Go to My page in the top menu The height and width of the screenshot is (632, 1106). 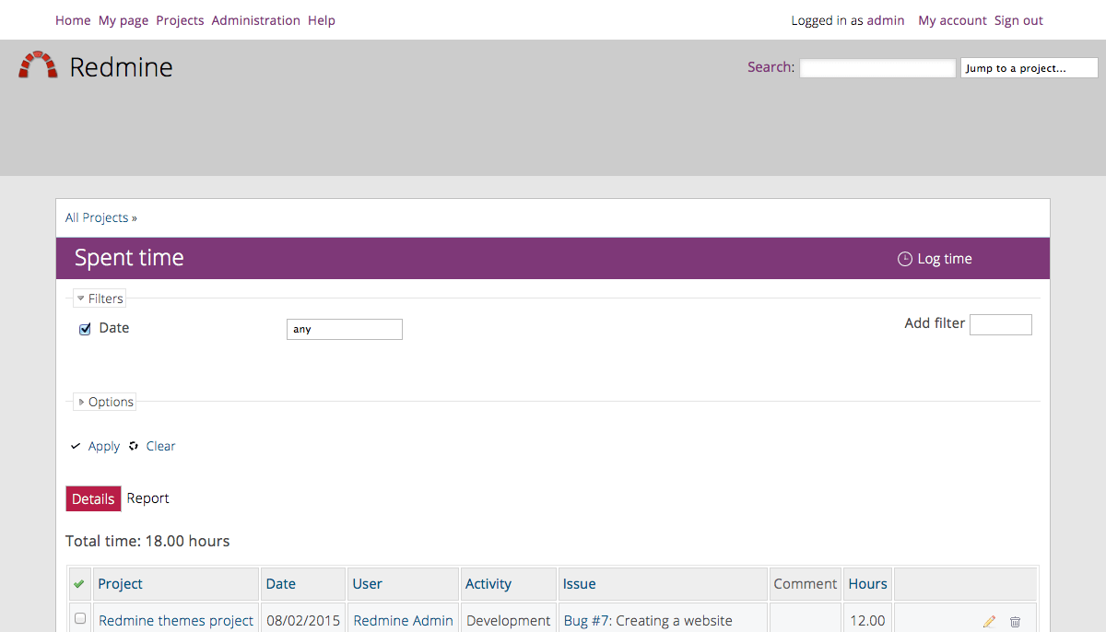pos(124,20)
